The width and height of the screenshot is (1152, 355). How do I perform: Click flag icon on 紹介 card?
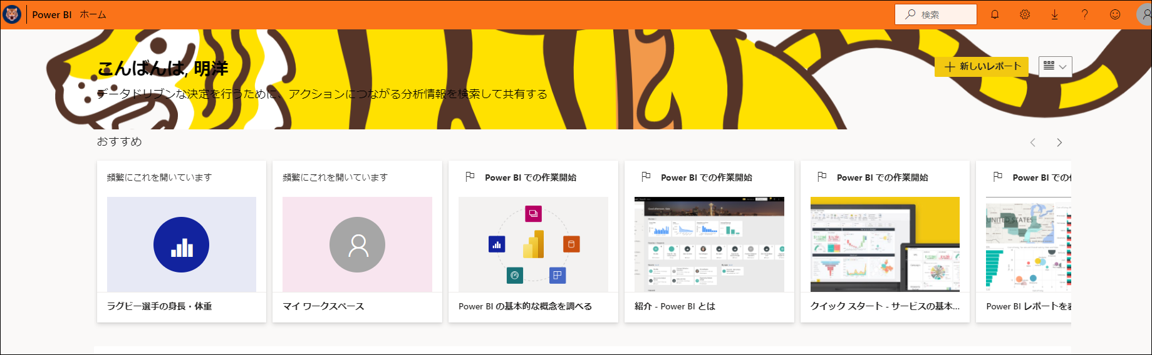tap(646, 177)
